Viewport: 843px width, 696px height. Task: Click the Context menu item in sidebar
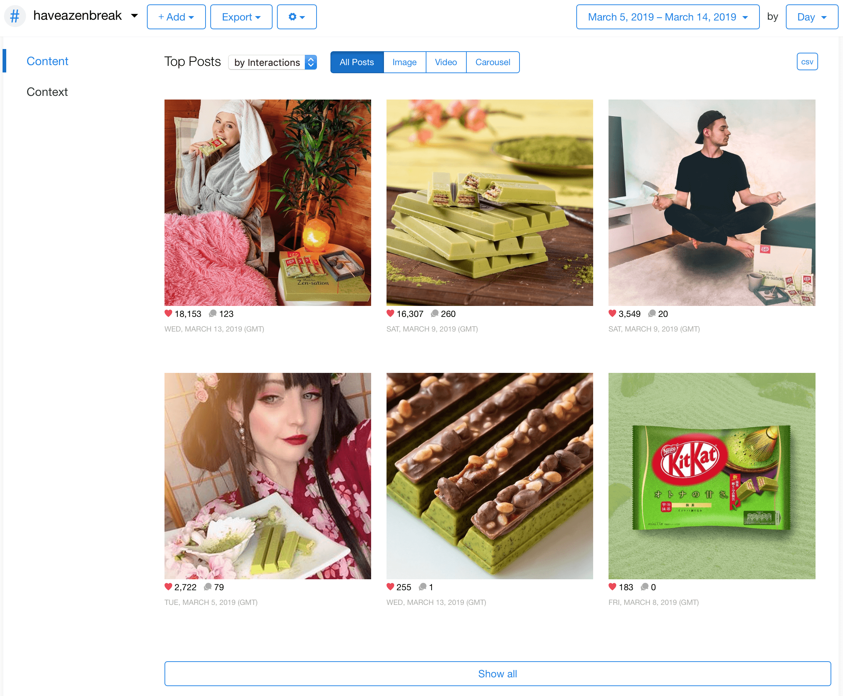(x=47, y=92)
